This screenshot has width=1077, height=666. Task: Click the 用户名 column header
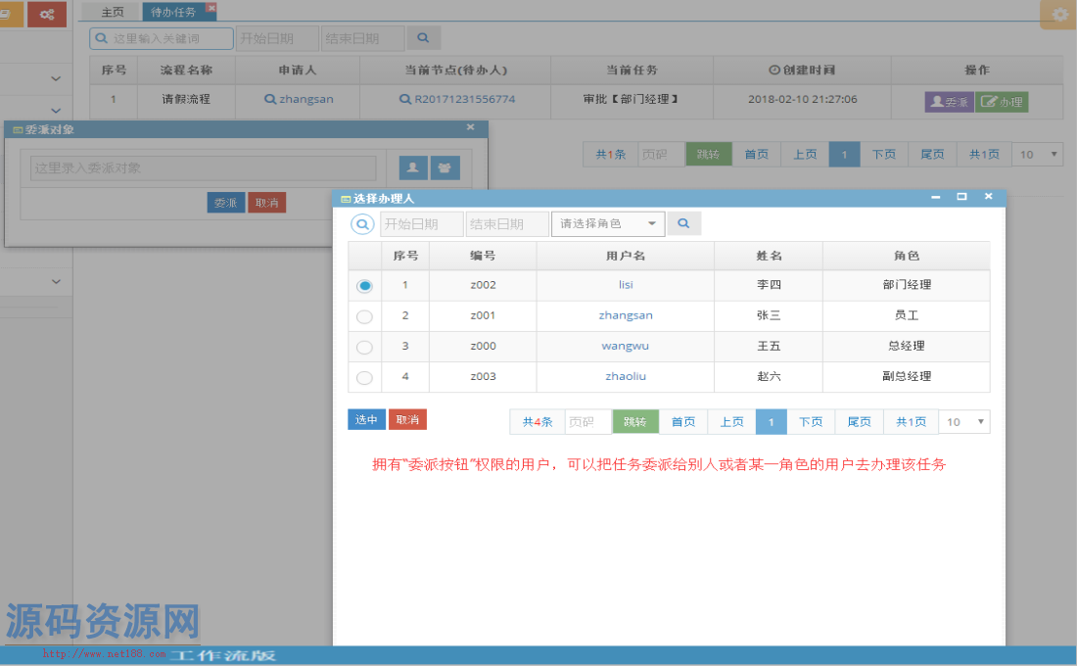click(625, 256)
